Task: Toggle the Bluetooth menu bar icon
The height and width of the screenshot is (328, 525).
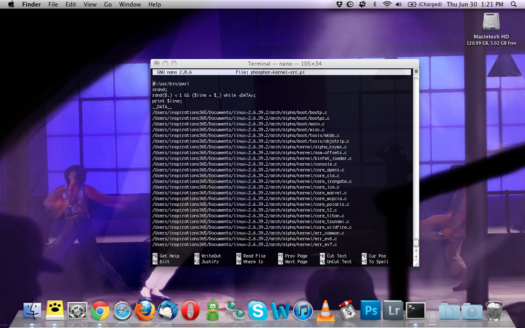Action: tap(374, 5)
